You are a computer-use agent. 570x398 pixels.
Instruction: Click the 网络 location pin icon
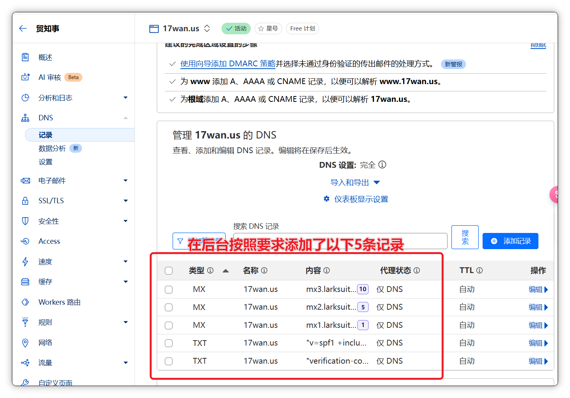coord(25,342)
